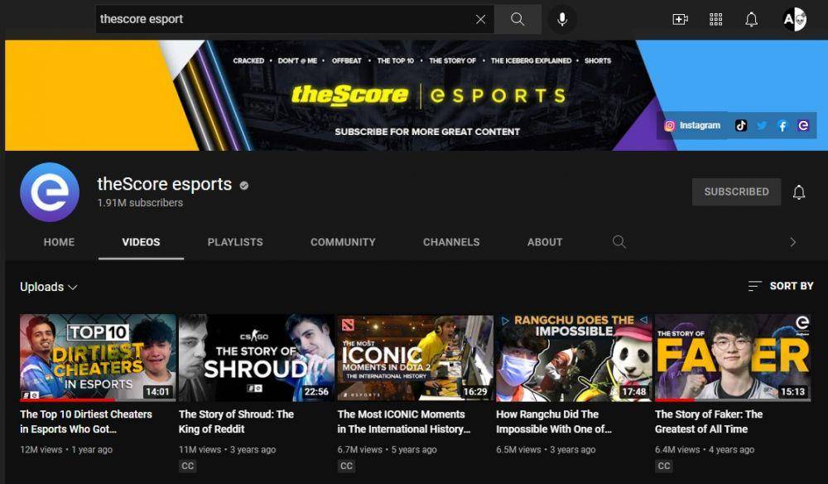828x484 pixels.
Task: Click '6.5M views • 3 years ago' text
Action: pyautogui.click(x=546, y=450)
